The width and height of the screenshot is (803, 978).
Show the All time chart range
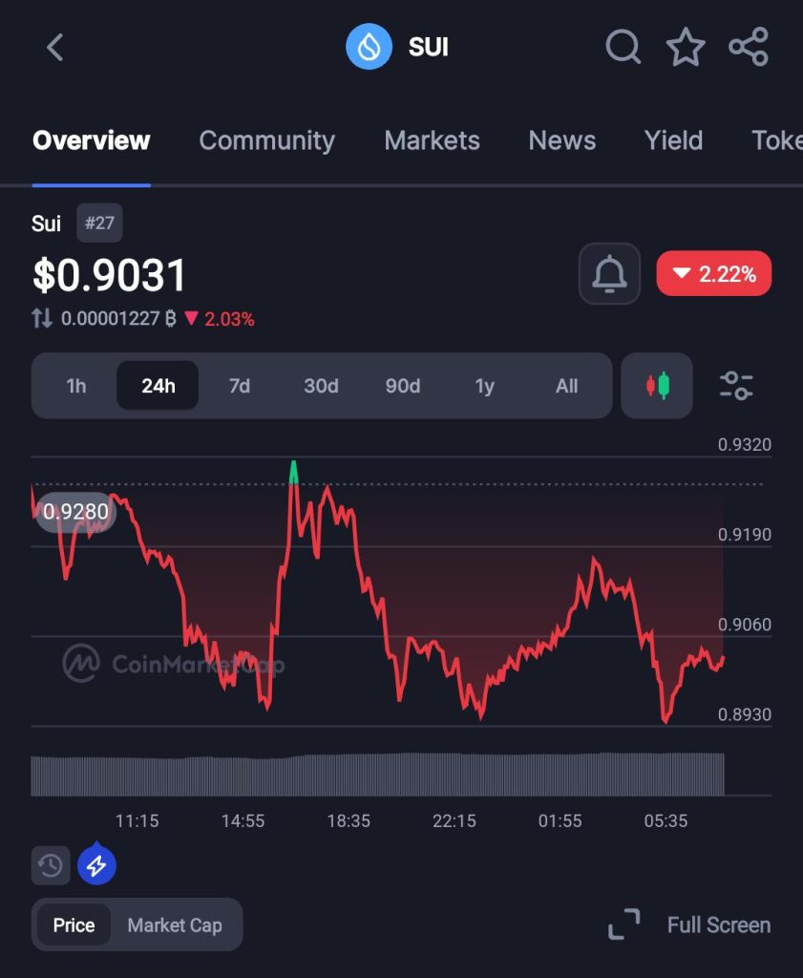(x=566, y=386)
